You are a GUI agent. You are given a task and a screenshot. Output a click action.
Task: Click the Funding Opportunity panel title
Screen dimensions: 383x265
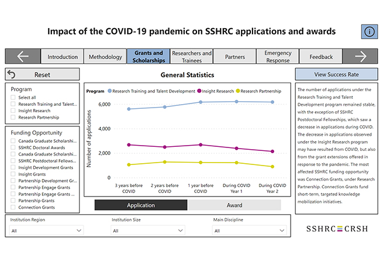pyautogui.click(x=36, y=133)
